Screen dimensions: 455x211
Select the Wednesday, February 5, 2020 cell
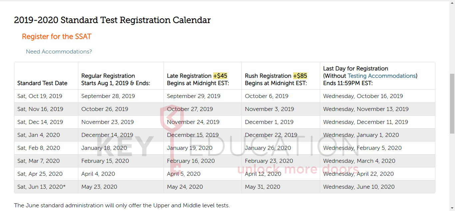362,148
